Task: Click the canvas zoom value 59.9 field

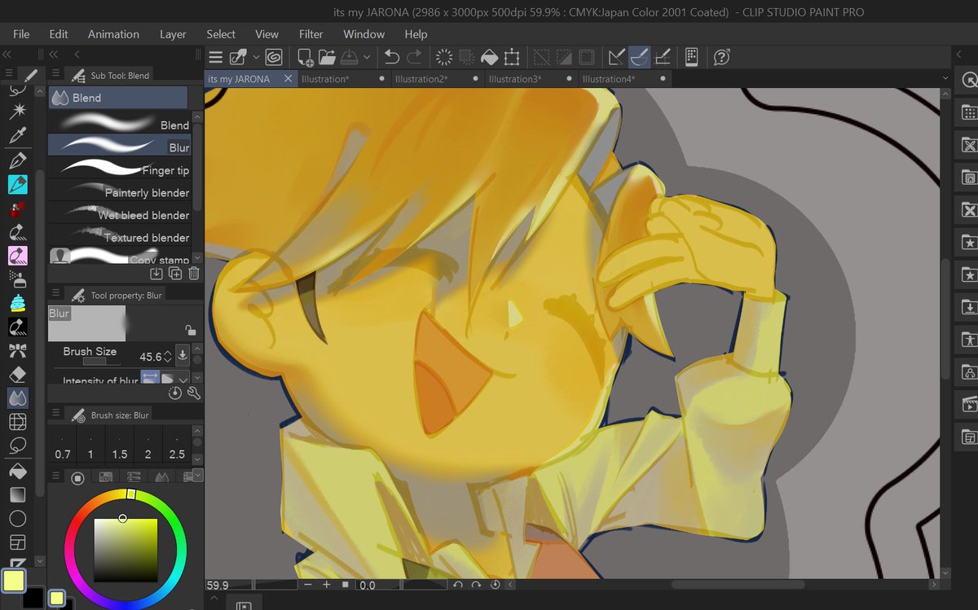Action: pos(228,585)
